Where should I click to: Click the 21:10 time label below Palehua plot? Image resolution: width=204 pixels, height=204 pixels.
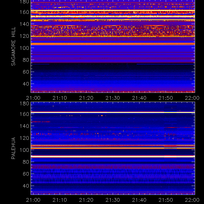point(60,200)
